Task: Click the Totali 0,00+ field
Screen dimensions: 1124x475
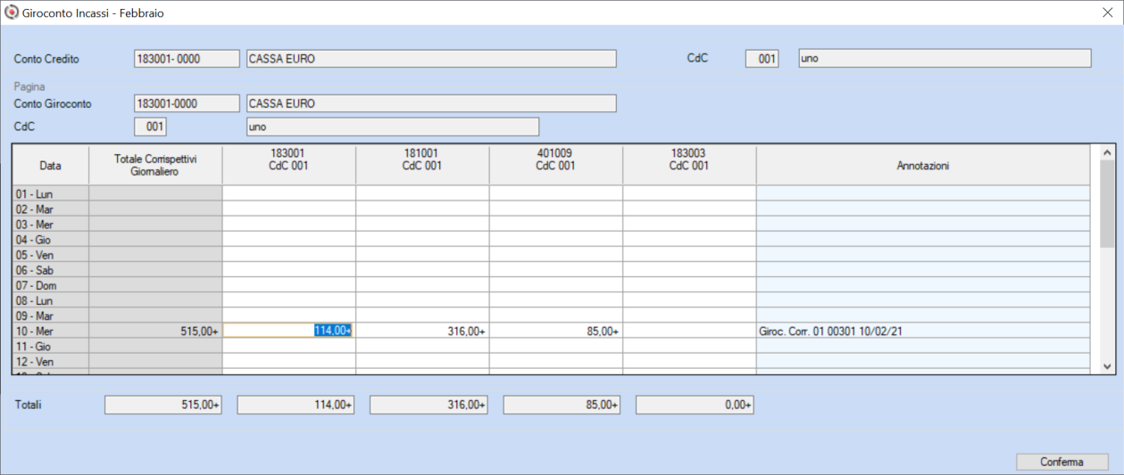Action: pos(695,405)
